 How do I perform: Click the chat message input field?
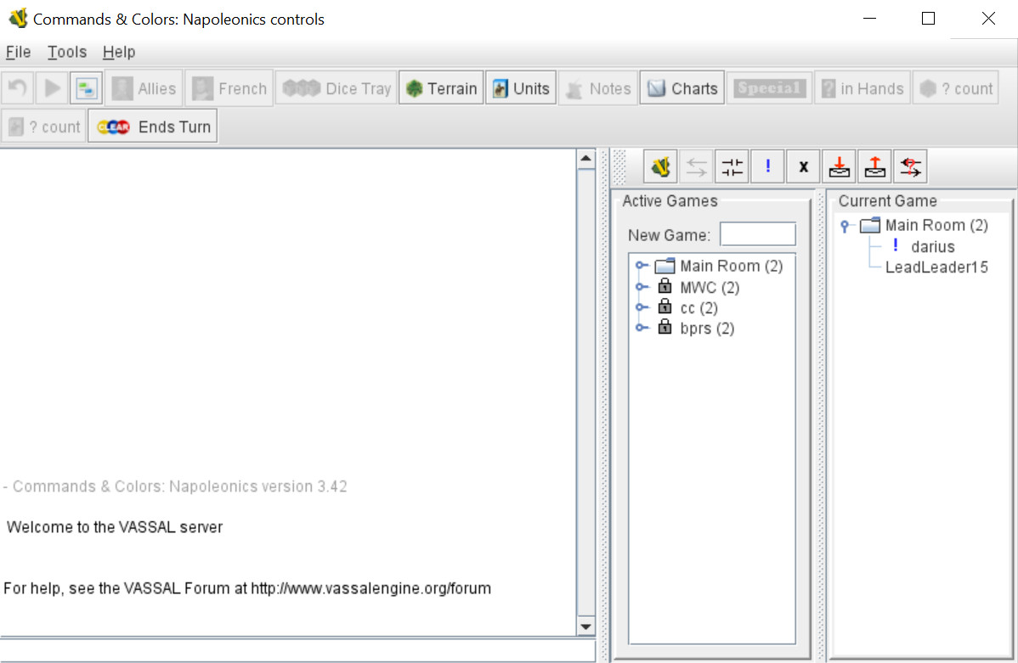pos(297,650)
